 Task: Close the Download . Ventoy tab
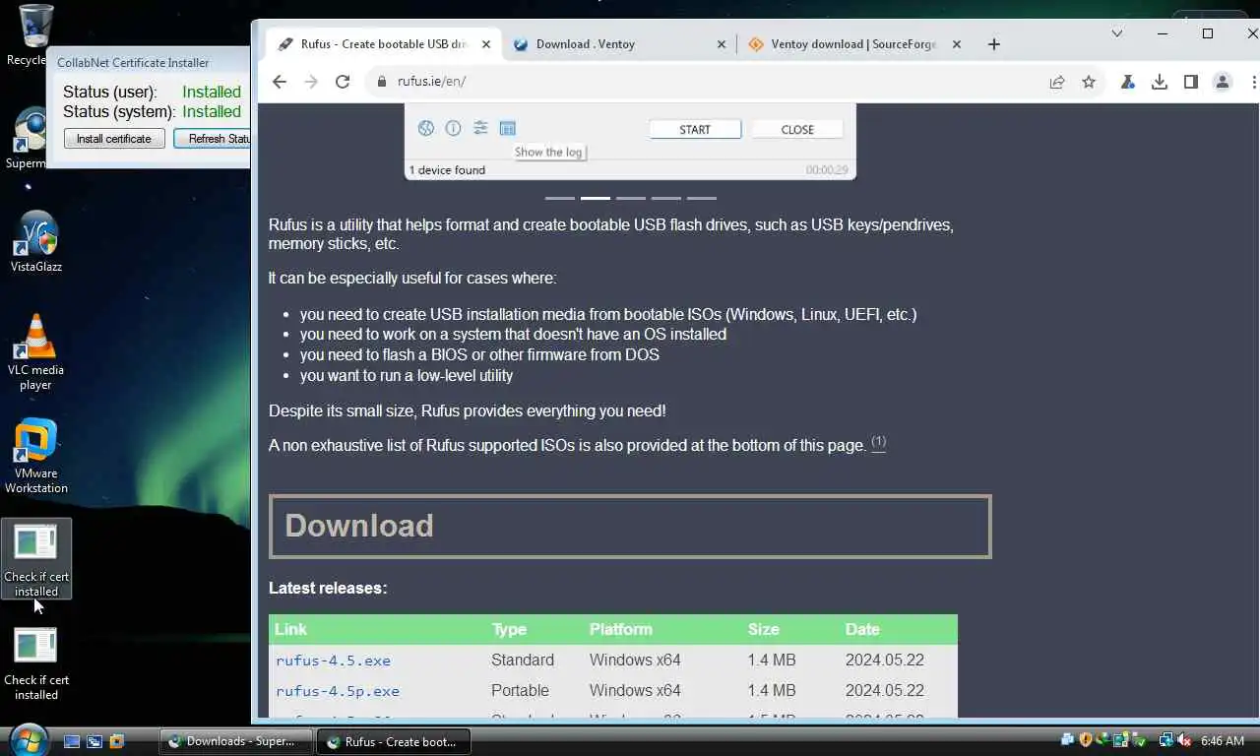pyautogui.click(x=722, y=44)
